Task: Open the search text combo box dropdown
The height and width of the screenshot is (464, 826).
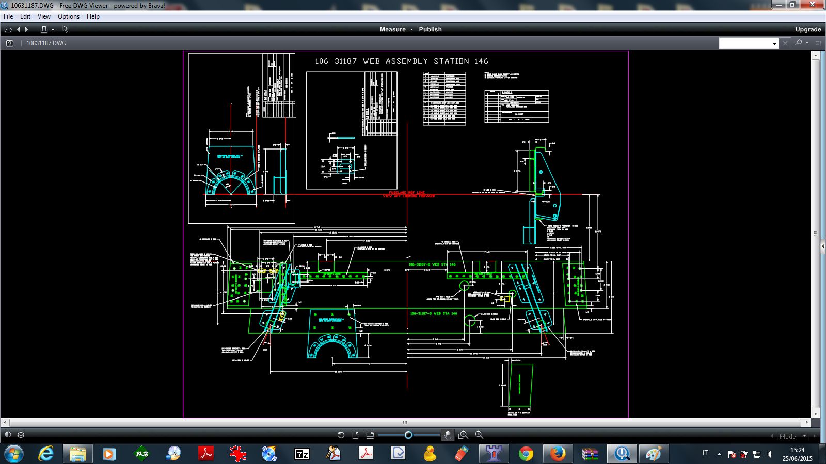Action: (x=774, y=44)
